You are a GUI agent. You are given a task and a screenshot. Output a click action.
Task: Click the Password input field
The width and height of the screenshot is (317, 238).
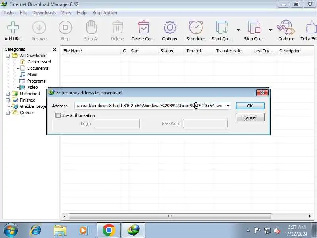tap(205, 123)
